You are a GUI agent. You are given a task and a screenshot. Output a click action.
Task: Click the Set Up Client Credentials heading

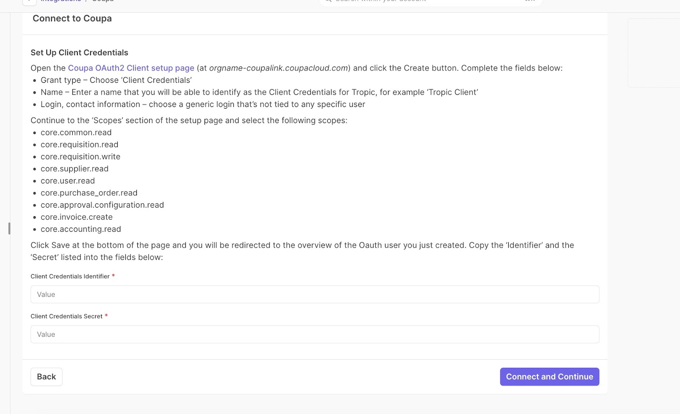click(x=79, y=53)
